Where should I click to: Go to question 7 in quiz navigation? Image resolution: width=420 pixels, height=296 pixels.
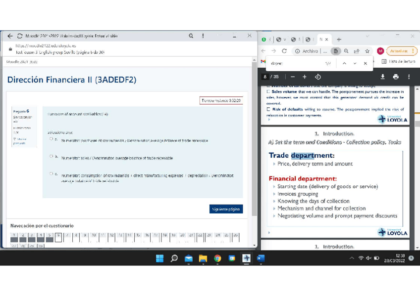click(x=67, y=237)
